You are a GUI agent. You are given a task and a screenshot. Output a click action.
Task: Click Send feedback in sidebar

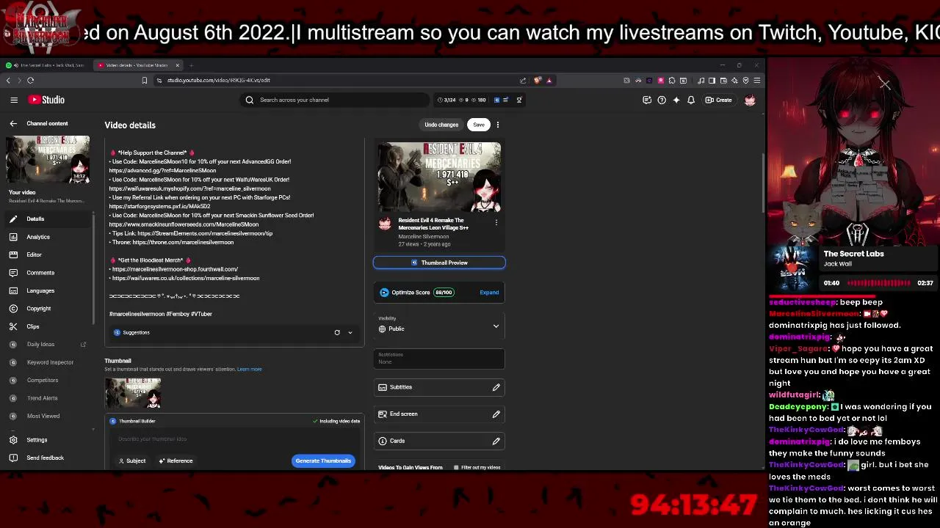(x=45, y=458)
